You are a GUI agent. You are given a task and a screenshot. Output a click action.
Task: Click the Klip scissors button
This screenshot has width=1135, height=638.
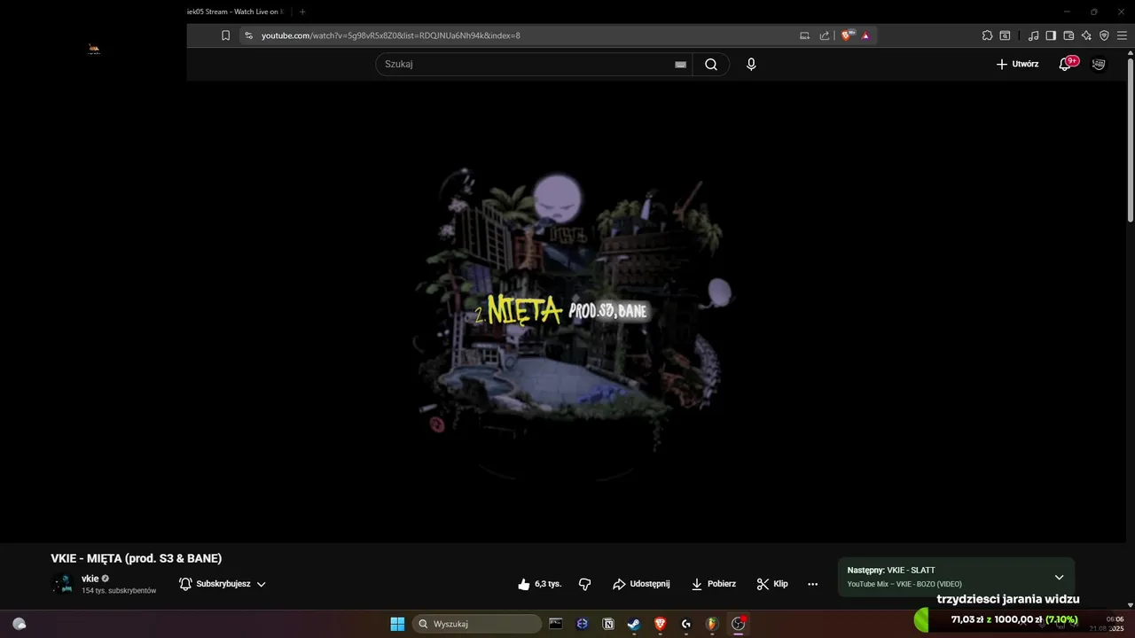click(x=772, y=584)
